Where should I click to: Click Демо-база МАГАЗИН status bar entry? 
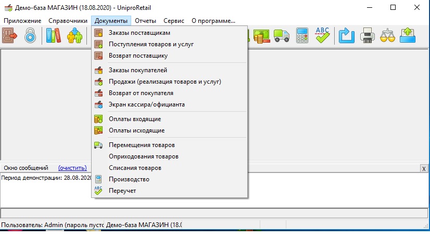(x=144, y=225)
